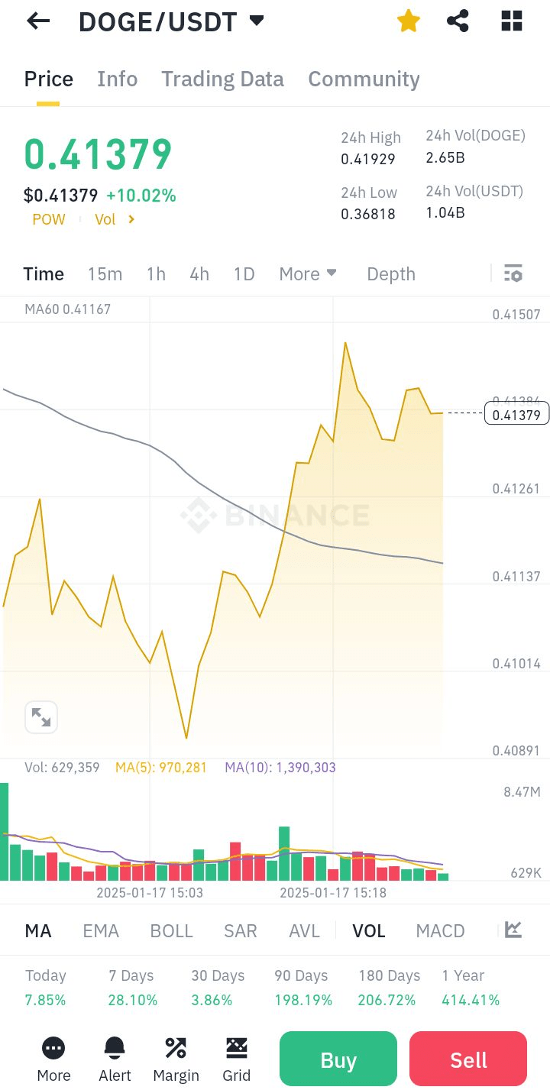Tap the share icon
This screenshot has height=1090, width=550.
[458, 21]
